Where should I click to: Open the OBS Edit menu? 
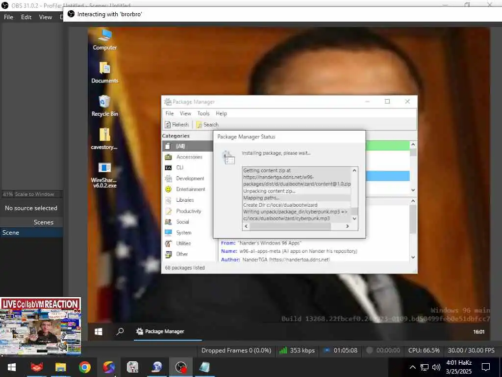(26, 17)
